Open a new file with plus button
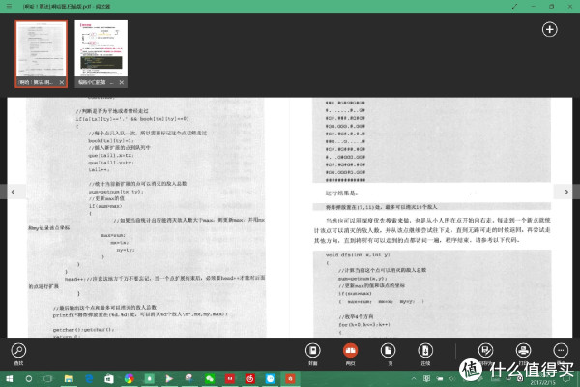This screenshot has width=580, height=387. pyautogui.click(x=550, y=30)
